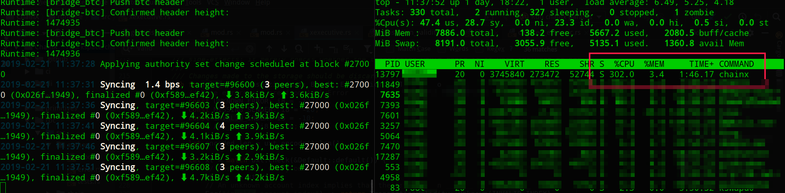Click the 23.3 id CPU value
The width and height of the screenshot is (785, 193).
[564, 23]
